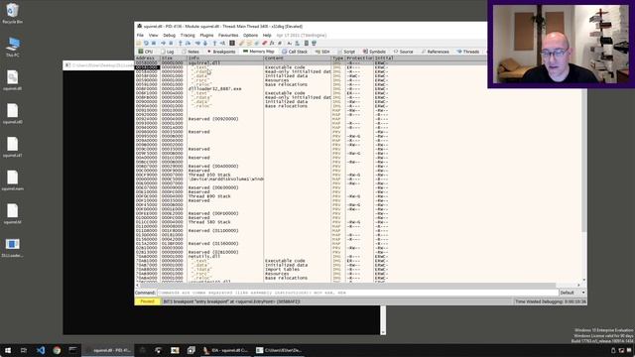Click the Trace Over toolbar icon
The width and height of the screenshot is (635, 357).
205,43
